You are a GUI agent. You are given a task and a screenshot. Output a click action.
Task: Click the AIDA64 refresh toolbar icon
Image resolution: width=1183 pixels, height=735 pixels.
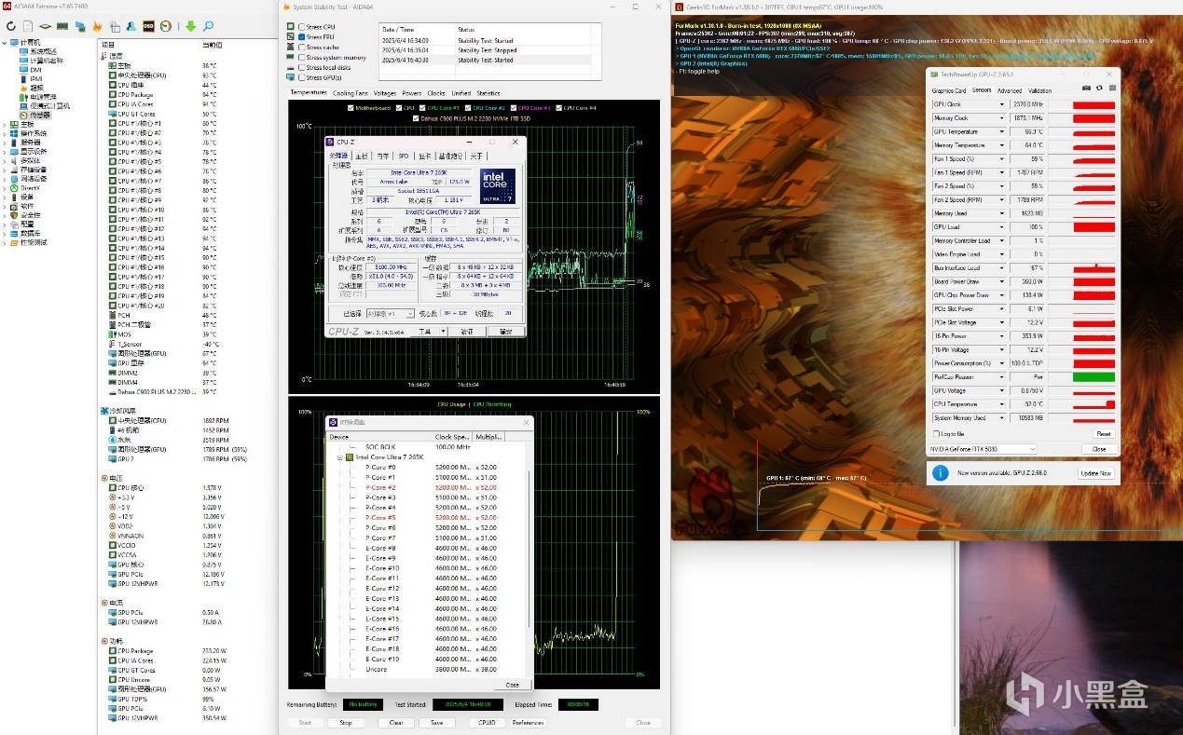point(10,26)
